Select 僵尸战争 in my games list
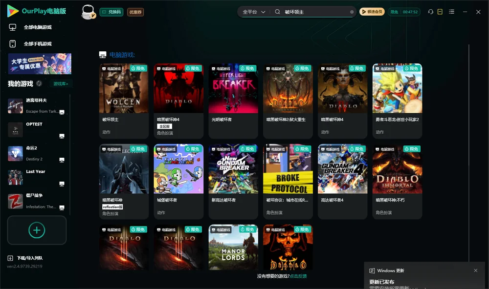The width and height of the screenshot is (489, 289). click(x=37, y=201)
